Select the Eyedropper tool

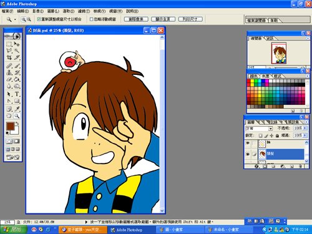pos(17,109)
